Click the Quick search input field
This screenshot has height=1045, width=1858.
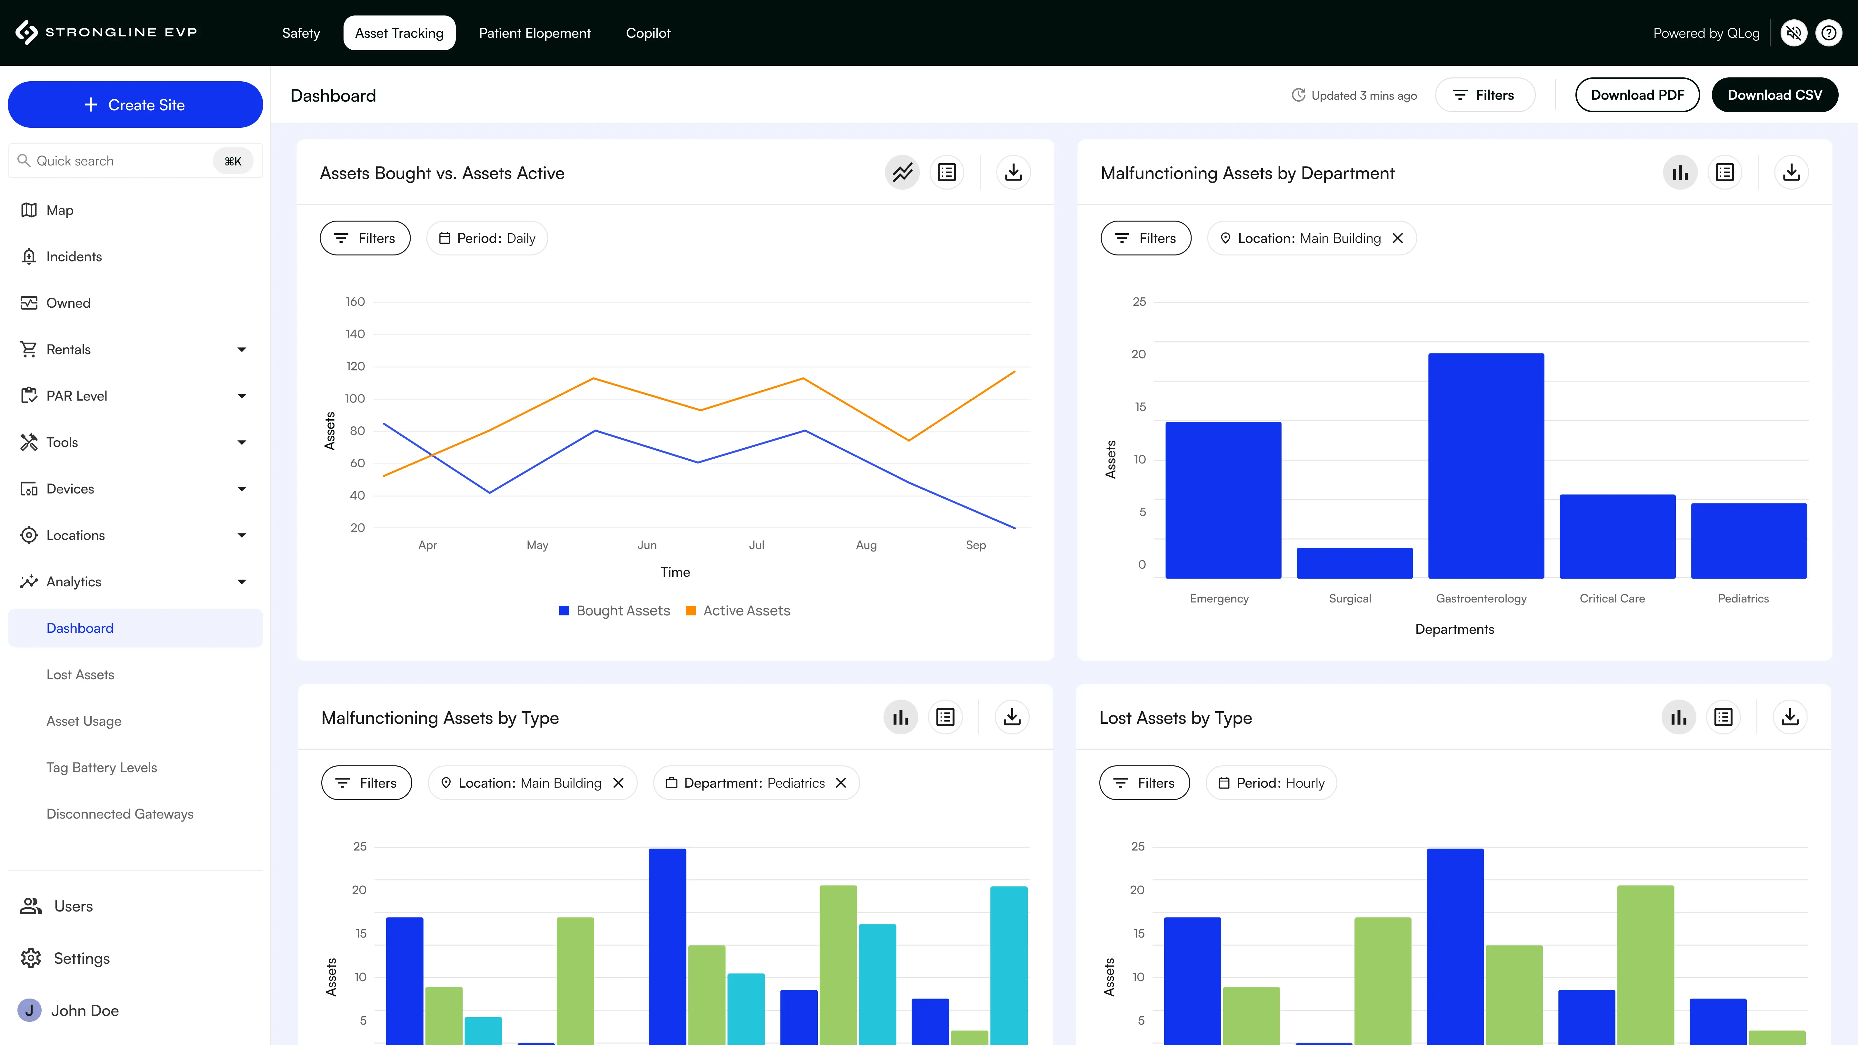click(135, 161)
